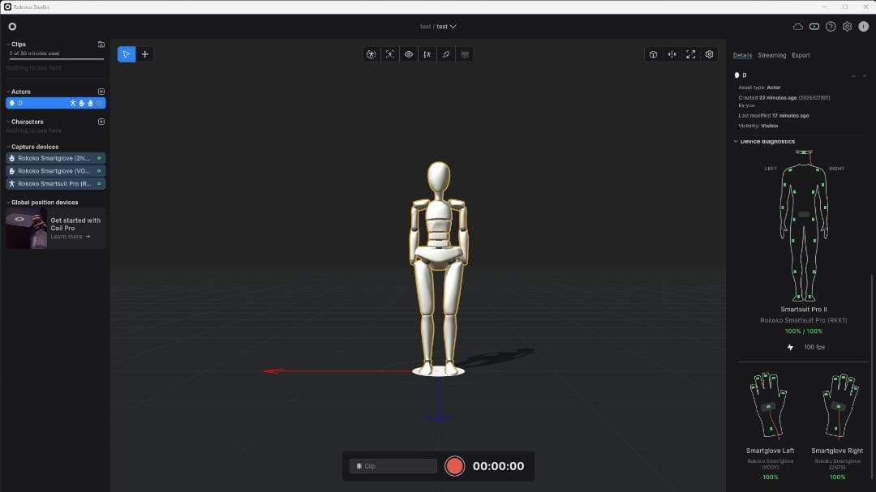Click the dimmed icon at end of actor D row
This screenshot has height=492, width=876.
click(x=99, y=103)
